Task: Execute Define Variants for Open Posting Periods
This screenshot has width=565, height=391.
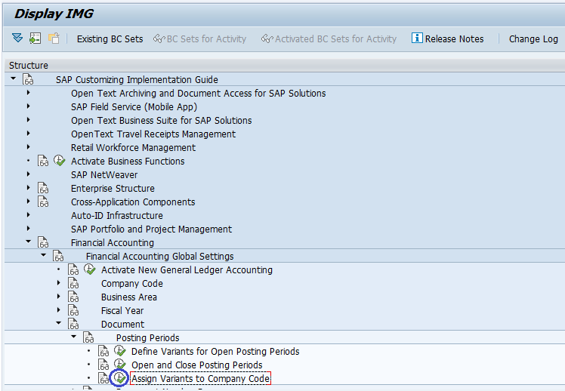Action: click(120, 351)
